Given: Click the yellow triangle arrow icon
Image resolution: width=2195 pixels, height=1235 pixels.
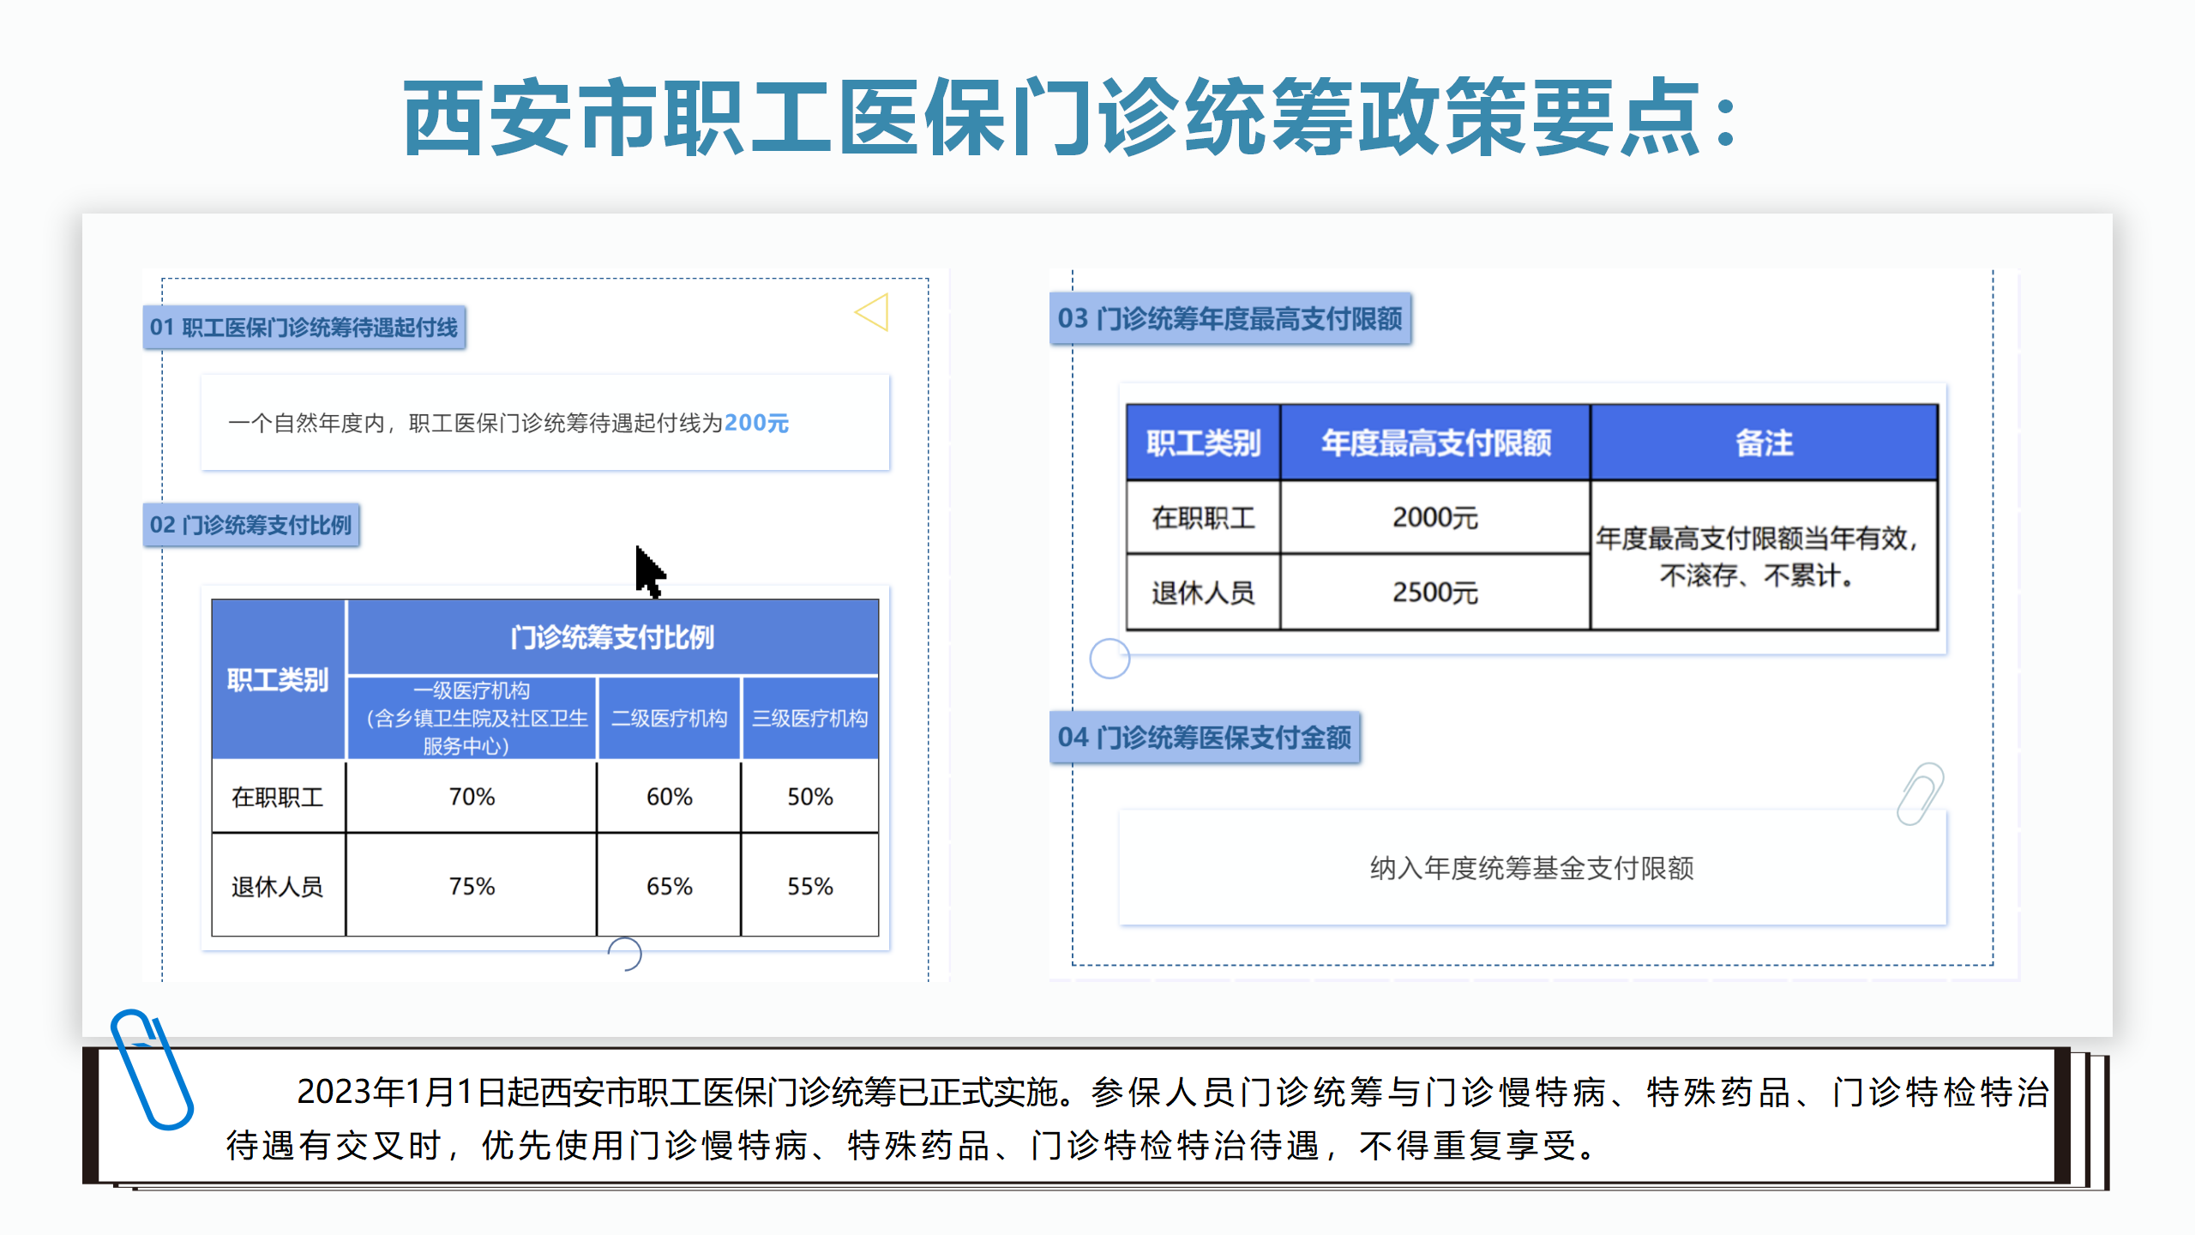Looking at the screenshot, I should click(x=873, y=312).
